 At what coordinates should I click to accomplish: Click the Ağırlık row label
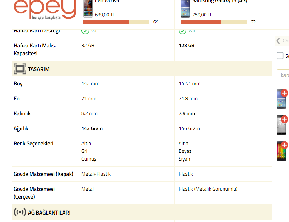21,128
